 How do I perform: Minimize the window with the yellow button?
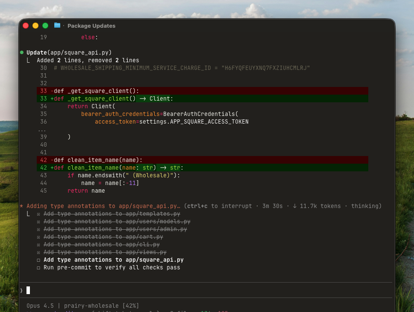(x=35, y=26)
